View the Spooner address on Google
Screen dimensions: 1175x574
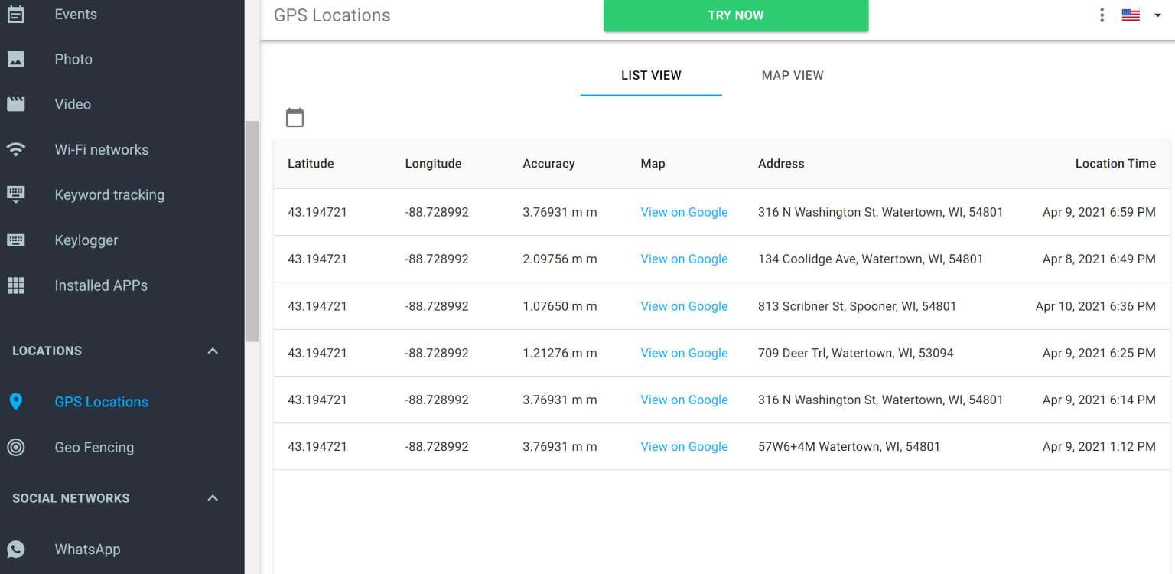point(684,305)
